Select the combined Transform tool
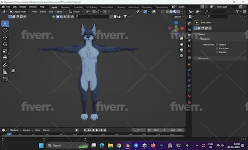Viewport: 248px width, 150px height. 5,57
